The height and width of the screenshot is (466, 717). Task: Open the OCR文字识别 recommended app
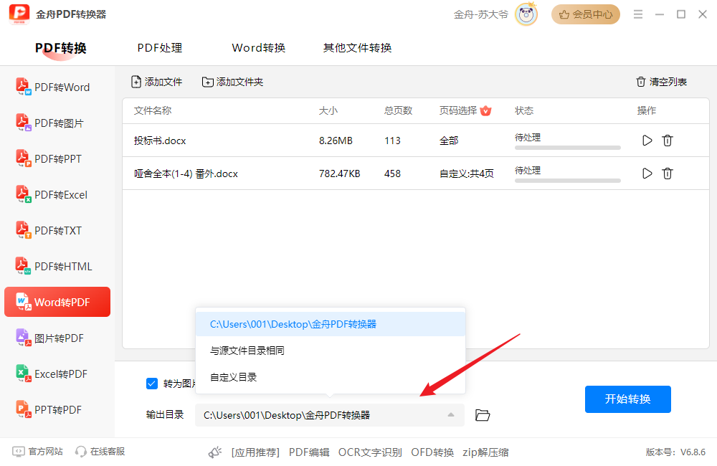click(370, 452)
